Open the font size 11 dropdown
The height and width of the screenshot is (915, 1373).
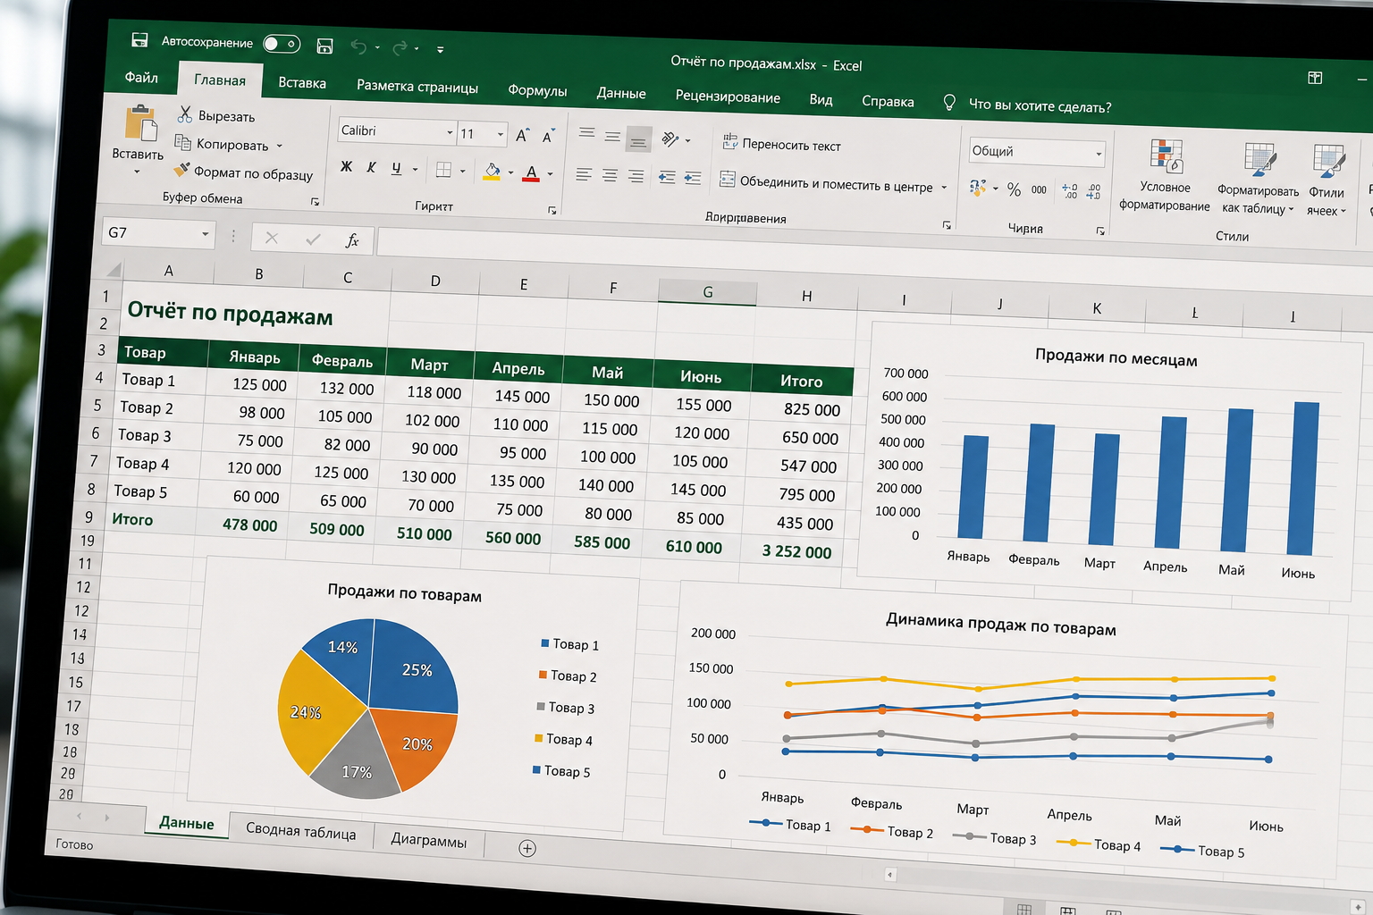click(500, 135)
